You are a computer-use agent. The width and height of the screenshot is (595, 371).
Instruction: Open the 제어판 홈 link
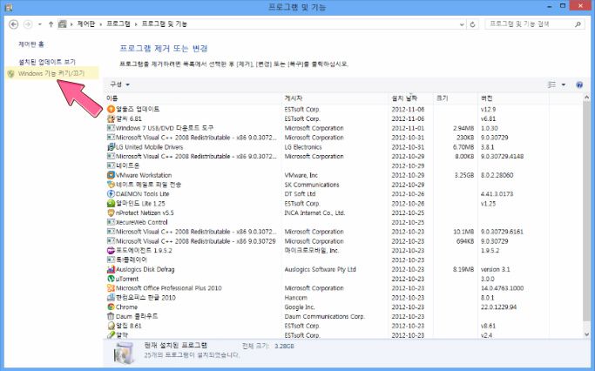pos(31,44)
